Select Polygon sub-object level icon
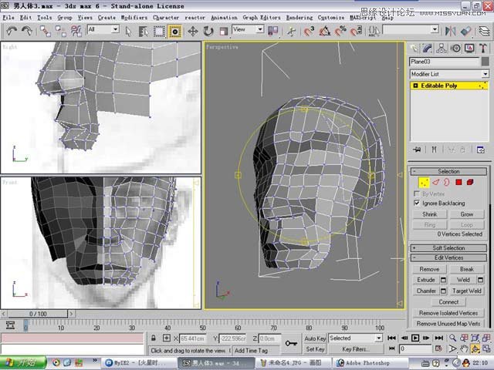 458,182
